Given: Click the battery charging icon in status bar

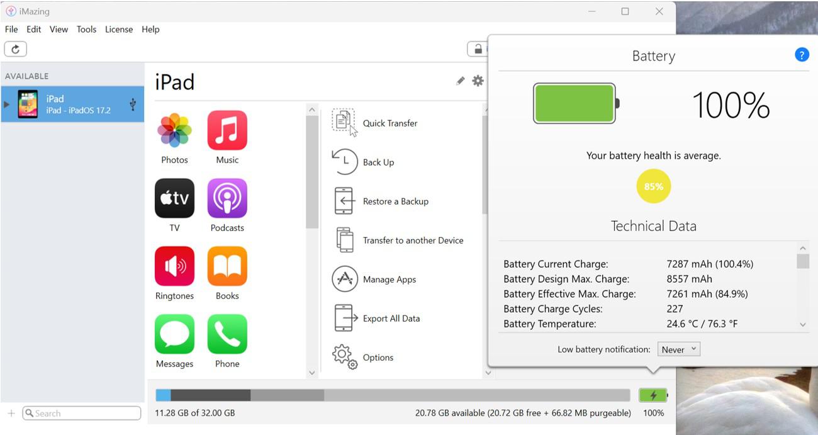Looking at the screenshot, I should click(653, 395).
